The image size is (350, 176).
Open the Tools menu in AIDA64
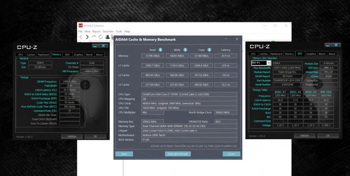click(119, 32)
